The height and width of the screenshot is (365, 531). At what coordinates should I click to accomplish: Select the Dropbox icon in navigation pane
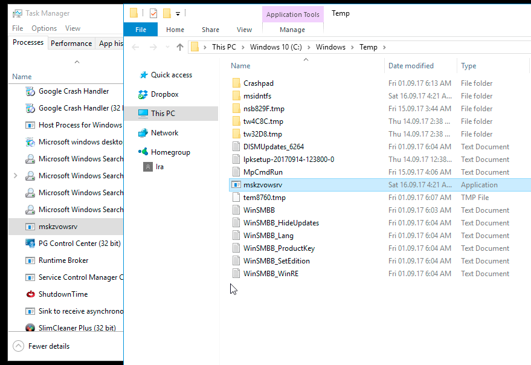143,94
